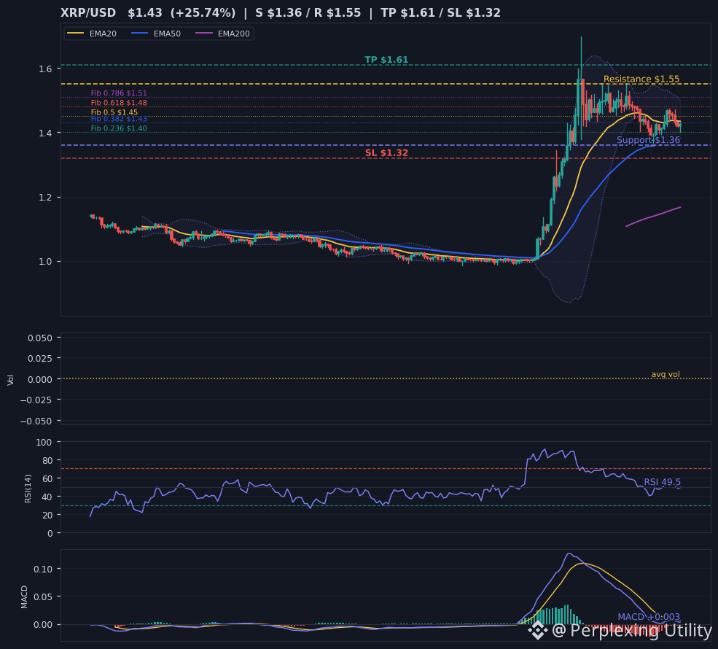The height and width of the screenshot is (649, 718).
Task: Click the Support $1.36 label
Action: point(648,140)
